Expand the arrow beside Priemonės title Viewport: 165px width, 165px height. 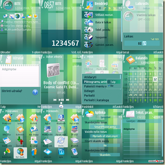44,112
